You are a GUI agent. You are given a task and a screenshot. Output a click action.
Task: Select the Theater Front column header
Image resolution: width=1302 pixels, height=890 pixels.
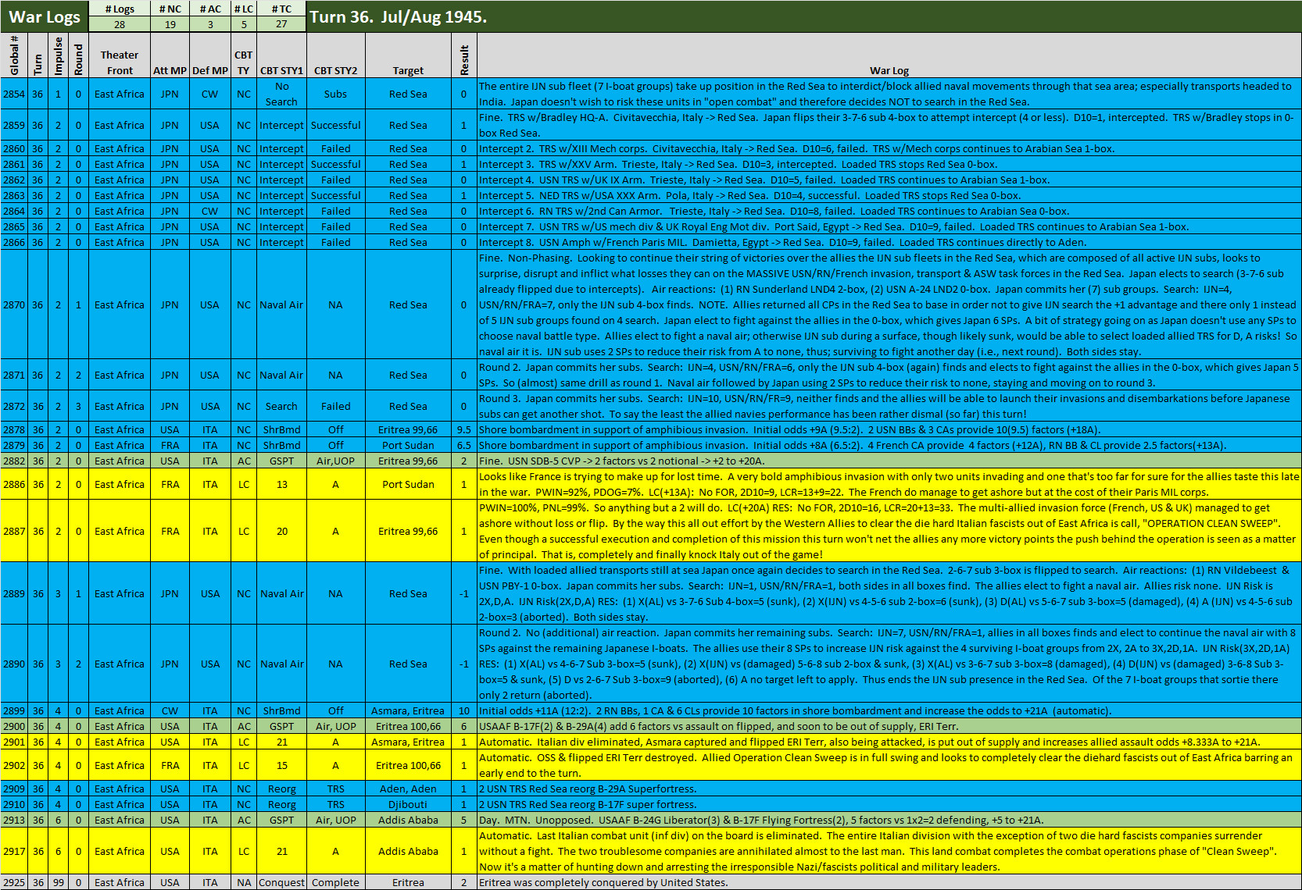pyautogui.click(x=120, y=62)
